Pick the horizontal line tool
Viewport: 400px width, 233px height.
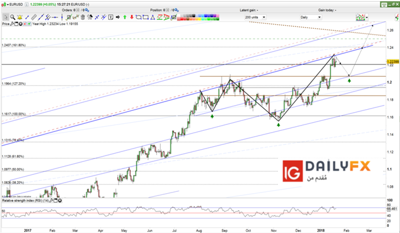[55, 17]
